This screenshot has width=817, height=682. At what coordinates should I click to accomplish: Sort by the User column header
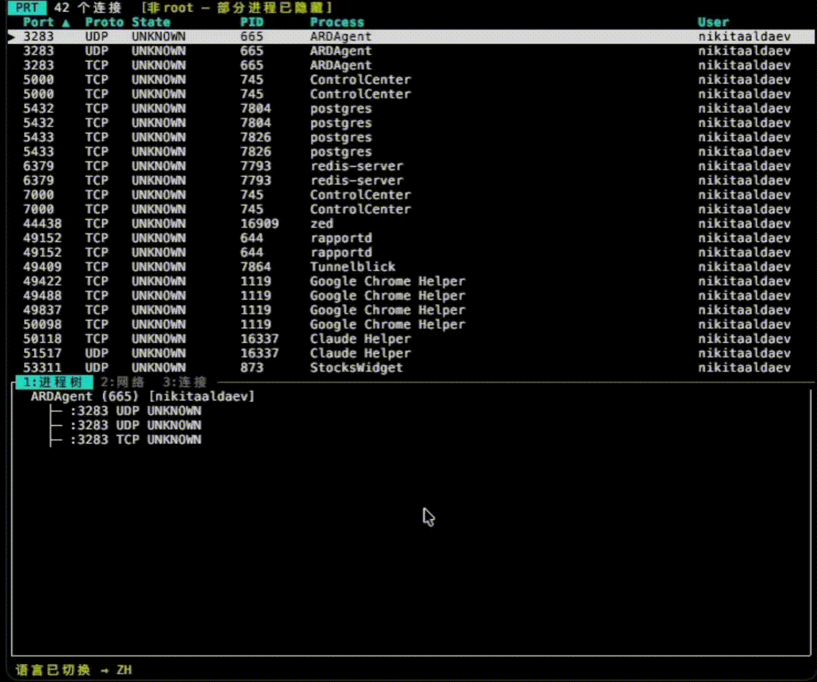pos(713,22)
